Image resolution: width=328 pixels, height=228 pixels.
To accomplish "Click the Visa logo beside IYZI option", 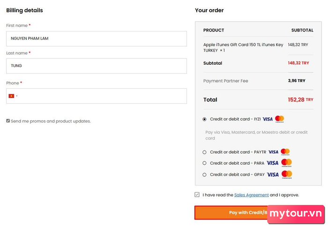I will click(268, 119).
